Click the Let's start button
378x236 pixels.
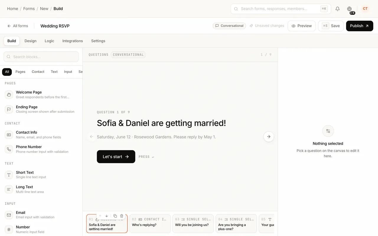tap(116, 157)
